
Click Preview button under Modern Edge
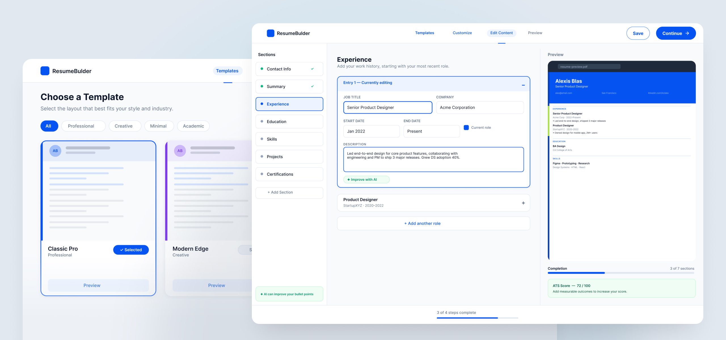pos(212,285)
